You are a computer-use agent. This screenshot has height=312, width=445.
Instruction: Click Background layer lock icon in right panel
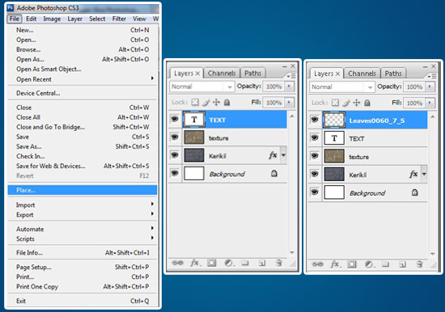click(x=414, y=192)
